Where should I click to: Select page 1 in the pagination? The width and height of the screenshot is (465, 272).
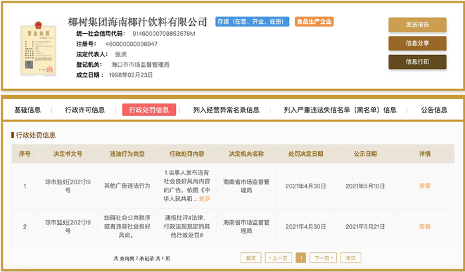point(301,258)
